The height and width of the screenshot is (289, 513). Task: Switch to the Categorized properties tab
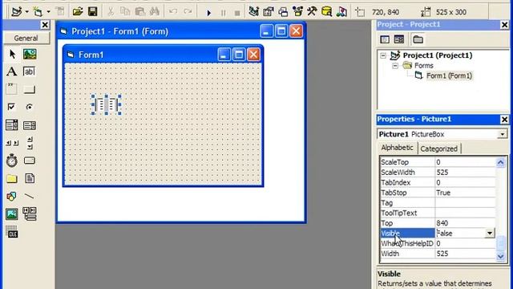[x=439, y=149]
